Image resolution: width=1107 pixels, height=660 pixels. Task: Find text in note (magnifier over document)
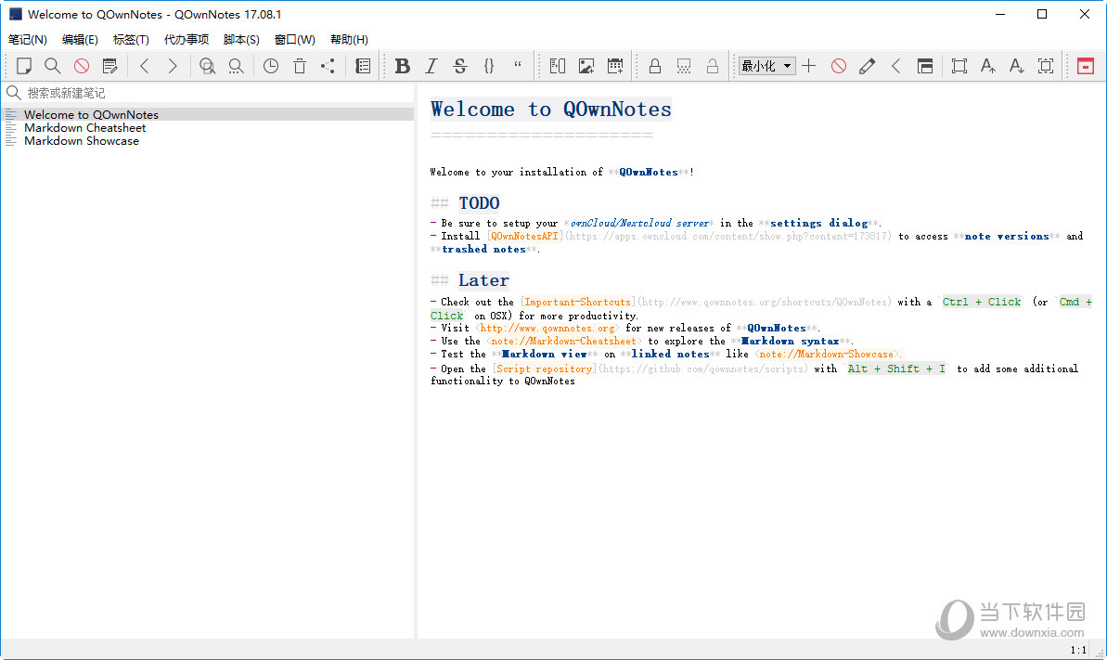pos(207,66)
